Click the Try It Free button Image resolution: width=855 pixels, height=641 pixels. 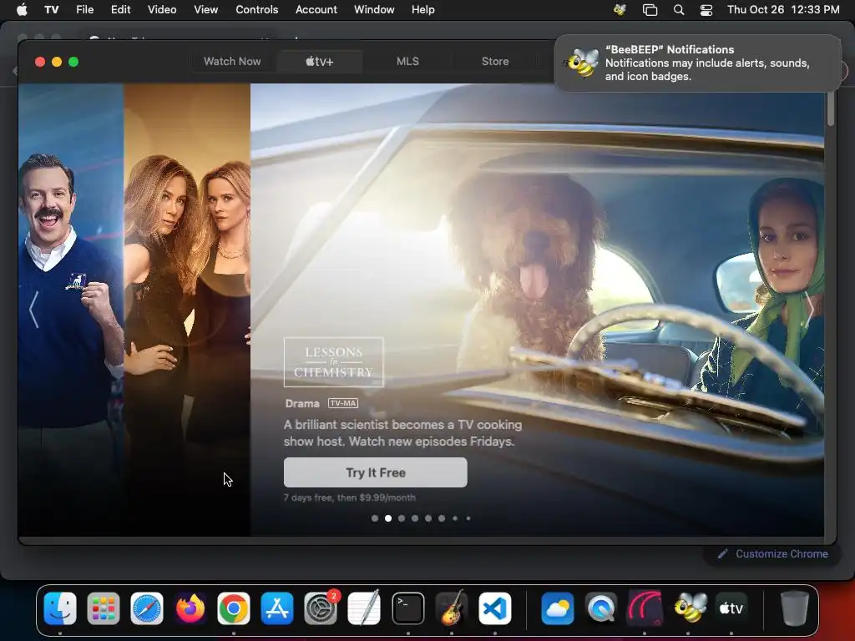click(x=375, y=472)
